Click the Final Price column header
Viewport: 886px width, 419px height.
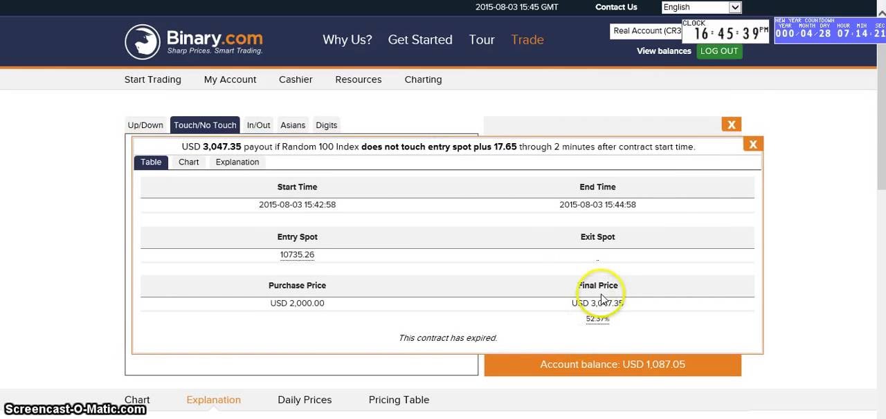(x=597, y=285)
